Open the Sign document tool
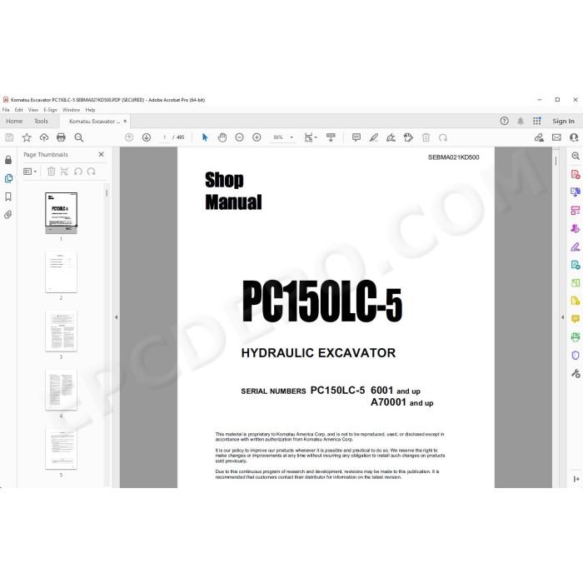Screen dimensions: 583x583 coord(391,137)
